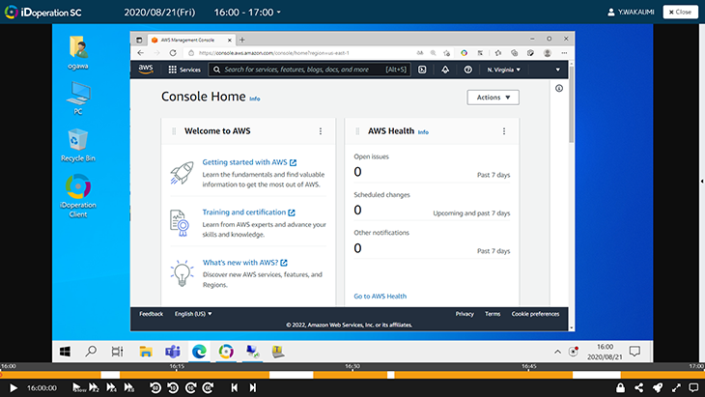Open What's new with AWS? link

(245, 263)
